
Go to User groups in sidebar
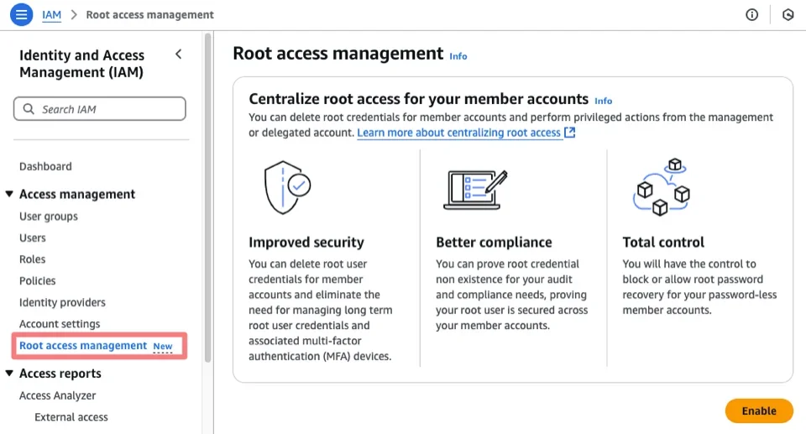click(49, 216)
